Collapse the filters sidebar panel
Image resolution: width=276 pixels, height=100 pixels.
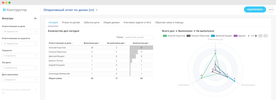click(36, 18)
